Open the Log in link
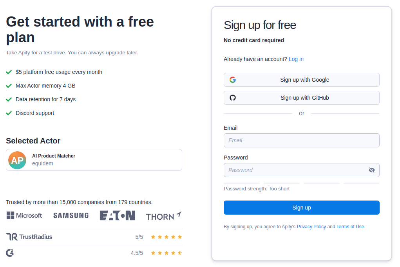 [x=296, y=59]
